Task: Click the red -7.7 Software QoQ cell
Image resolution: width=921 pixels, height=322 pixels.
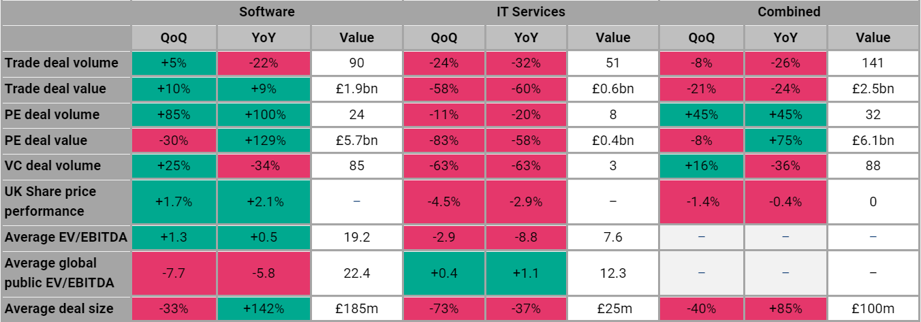Action: 174,272
